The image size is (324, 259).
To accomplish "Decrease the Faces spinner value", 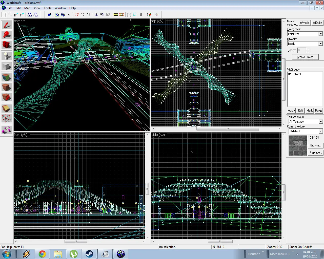I will [308, 52].
